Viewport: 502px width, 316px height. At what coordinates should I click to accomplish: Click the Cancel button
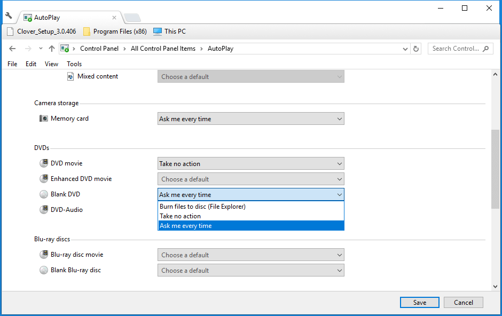point(463,303)
